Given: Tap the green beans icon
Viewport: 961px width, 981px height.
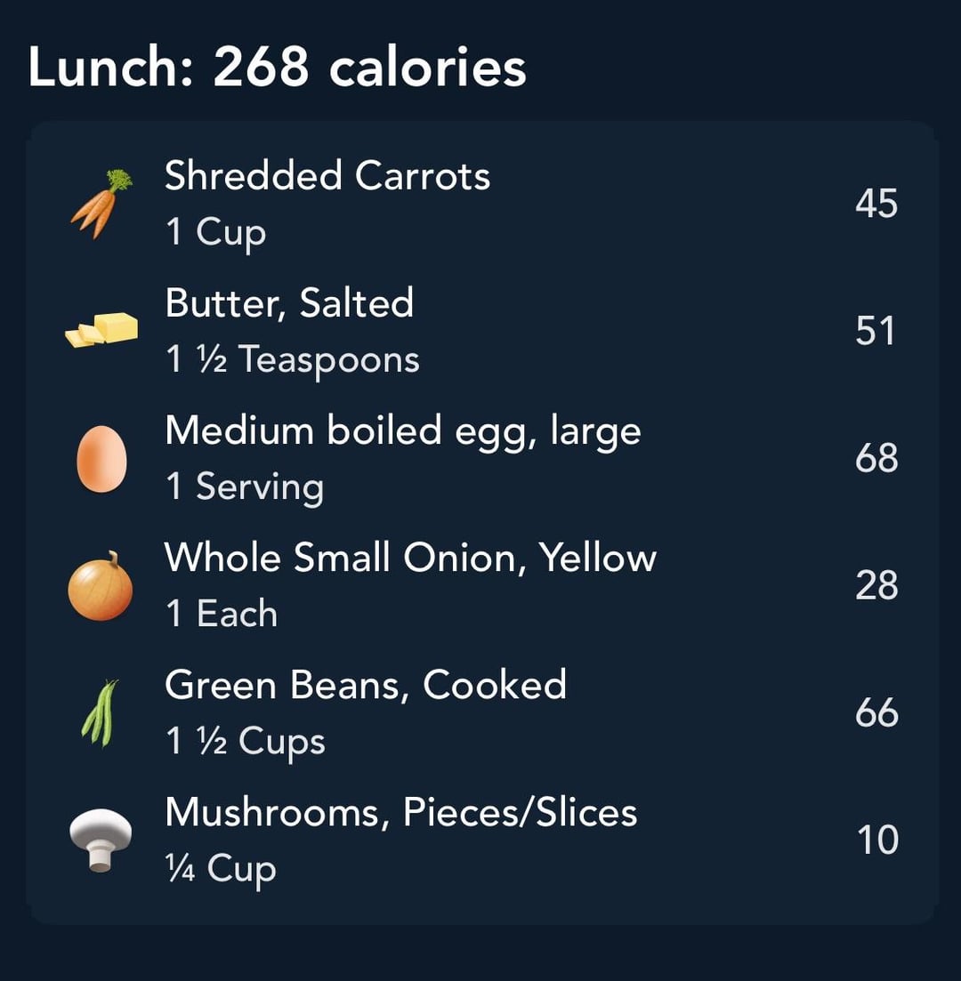Looking at the screenshot, I should pyautogui.click(x=101, y=713).
